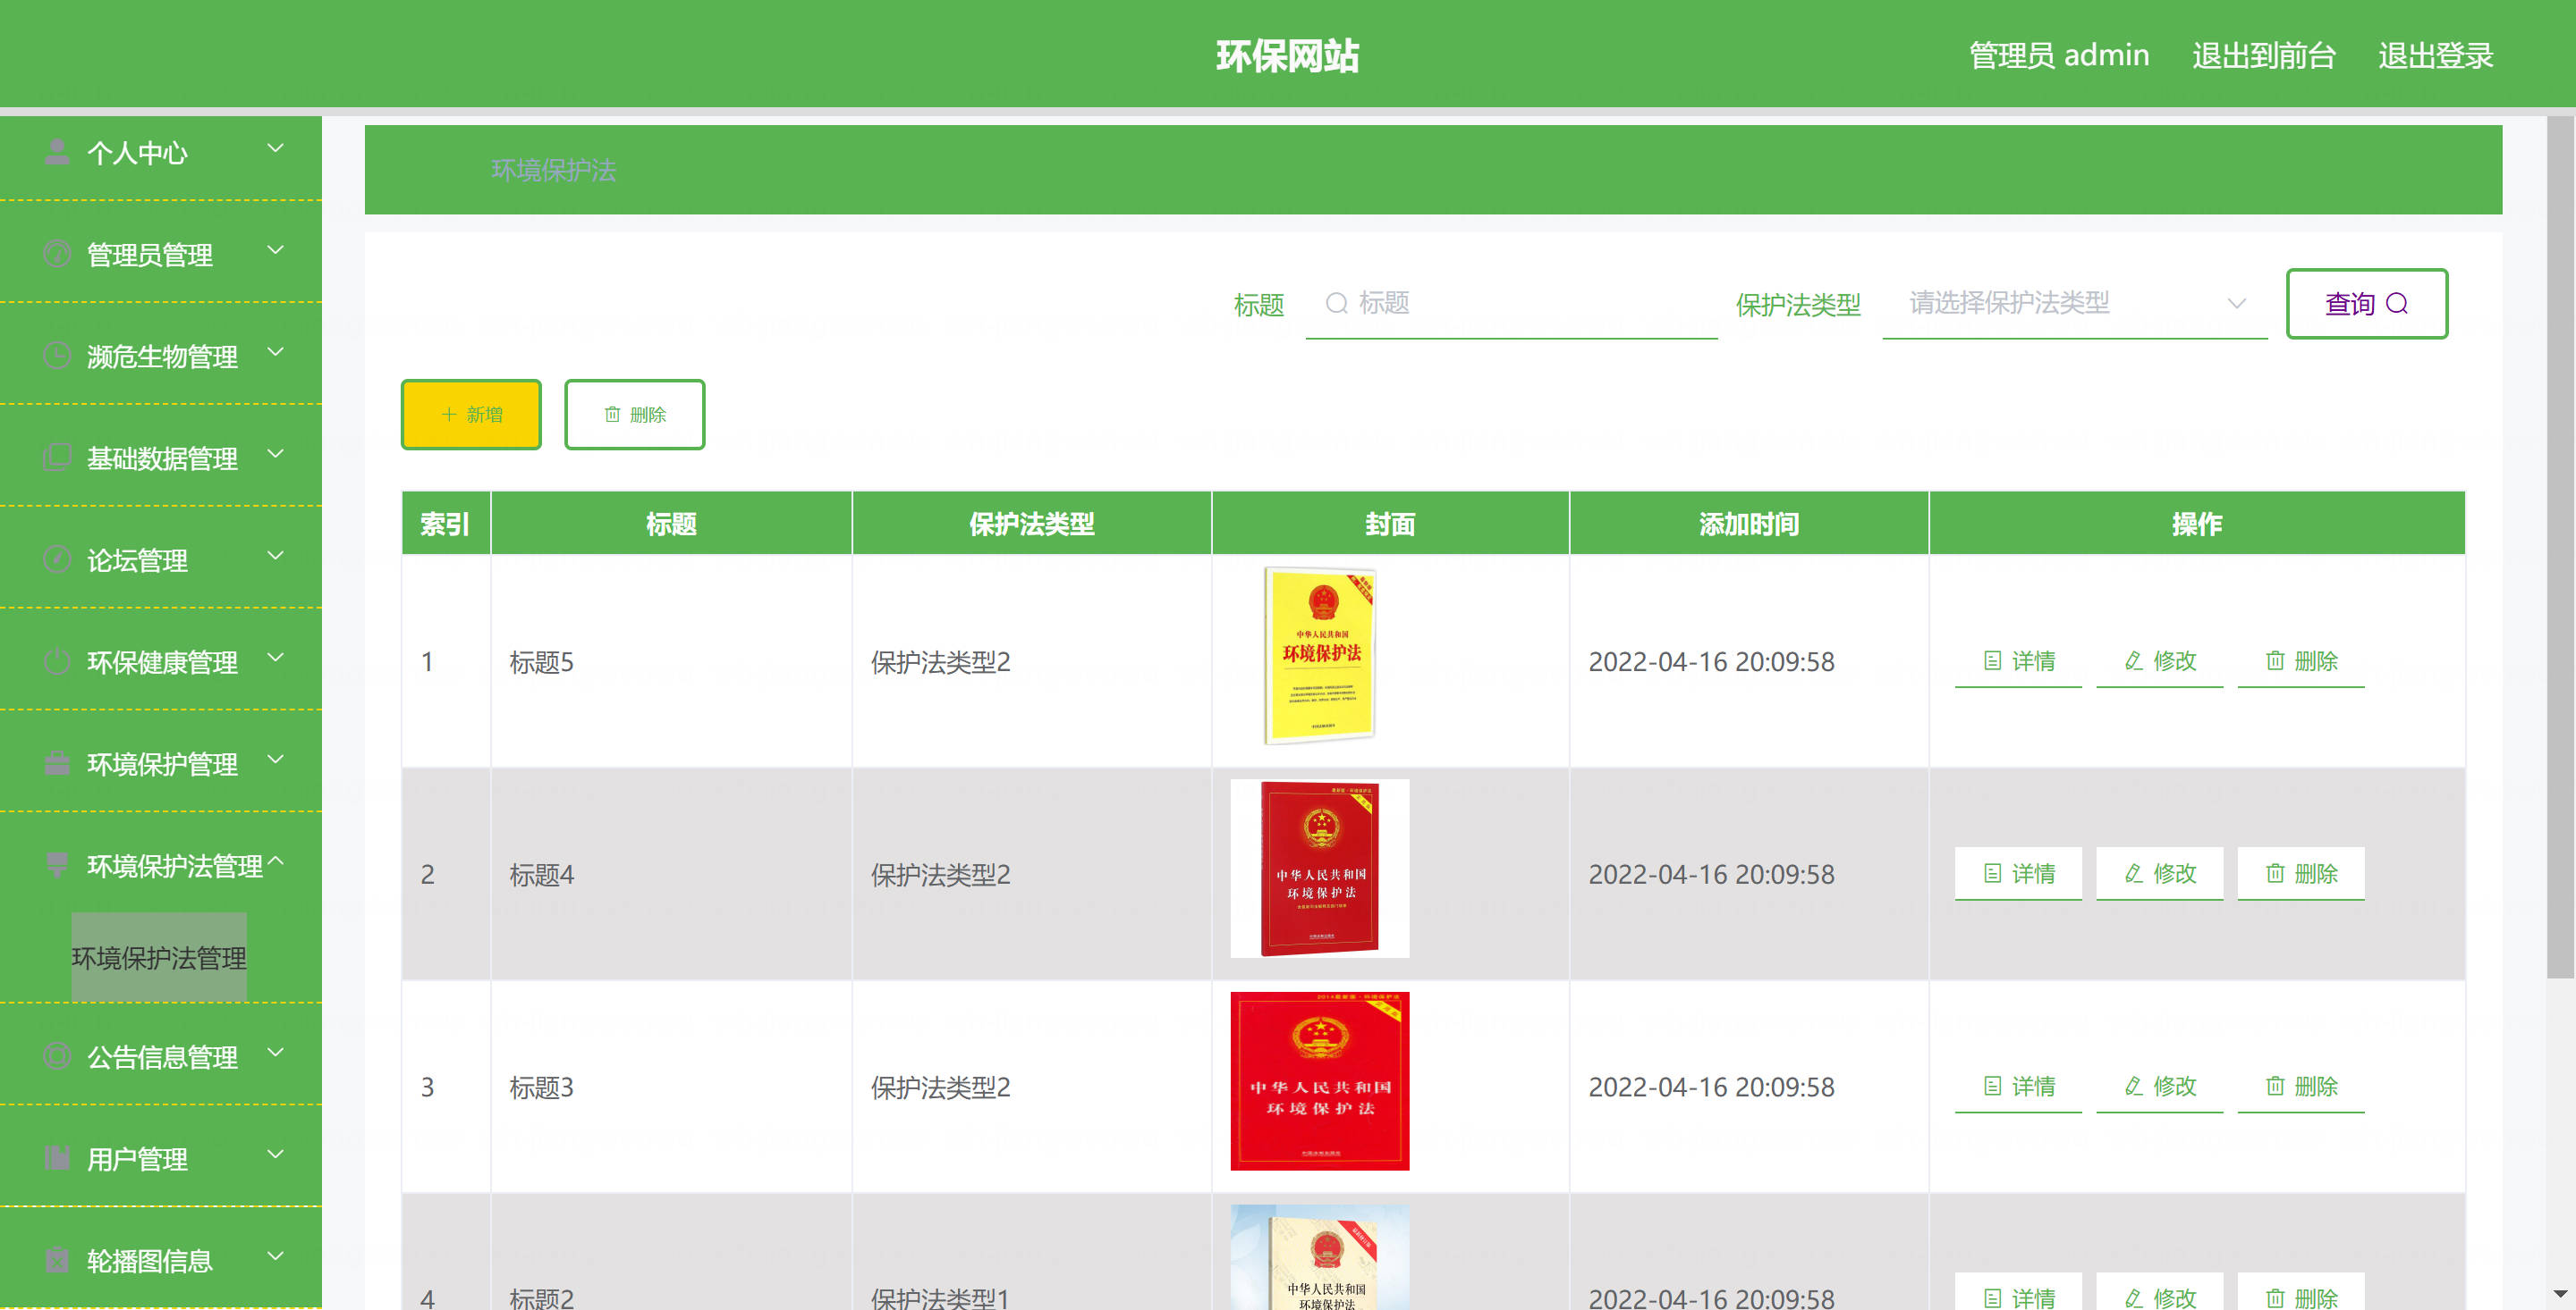Expand the 基础数据管理 menu chevron
2576x1310 pixels.
pos(276,455)
